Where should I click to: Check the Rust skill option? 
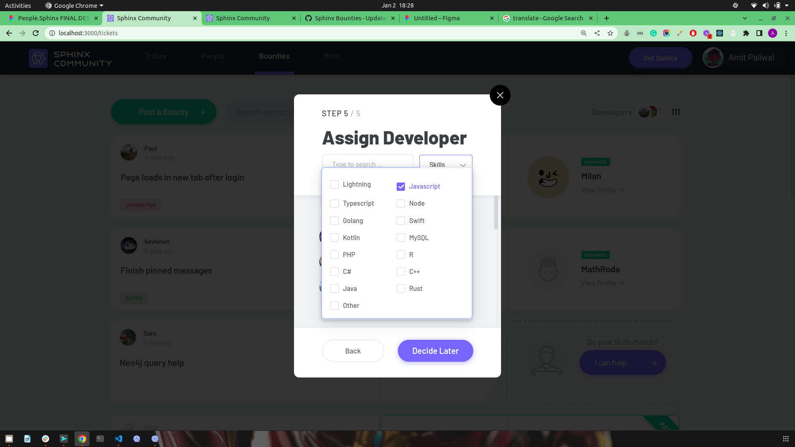[400, 288]
